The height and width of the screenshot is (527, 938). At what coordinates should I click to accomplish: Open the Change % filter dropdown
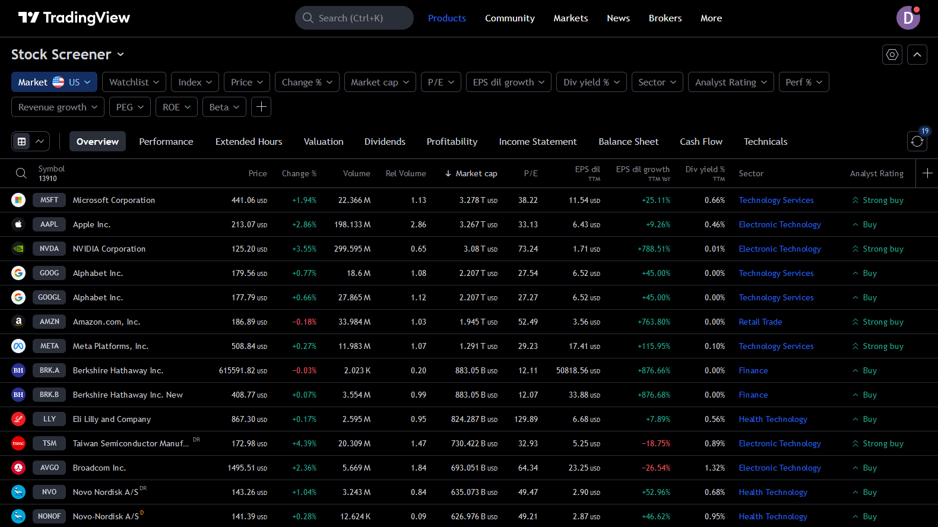coord(307,82)
